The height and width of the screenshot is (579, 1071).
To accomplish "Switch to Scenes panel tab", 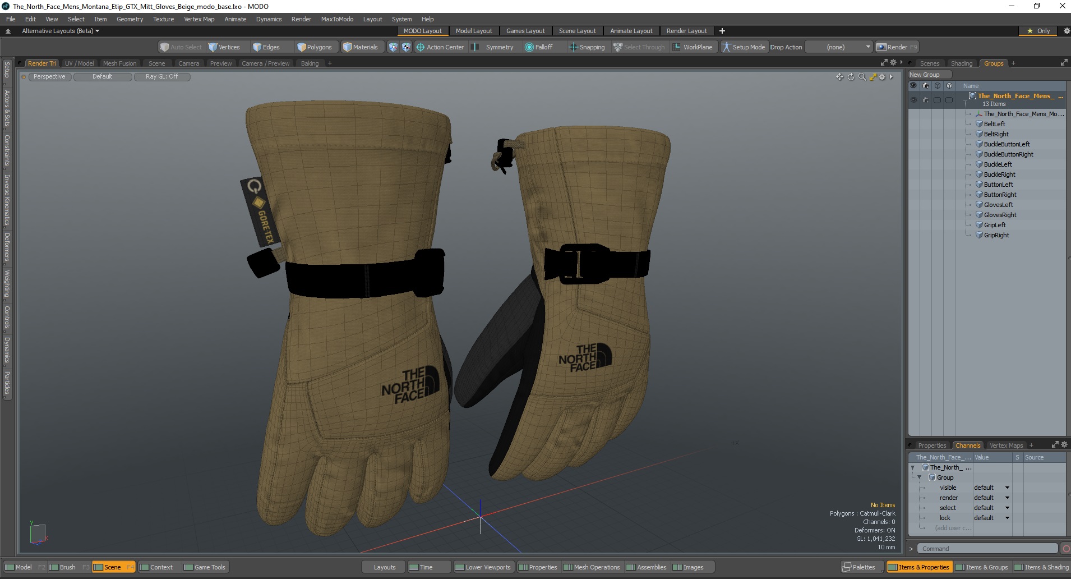I will (929, 63).
